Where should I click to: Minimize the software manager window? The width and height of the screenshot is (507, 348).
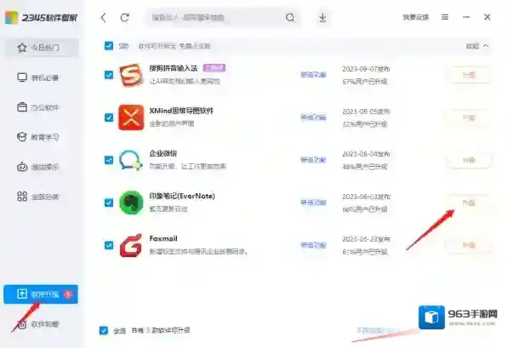click(466, 17)
